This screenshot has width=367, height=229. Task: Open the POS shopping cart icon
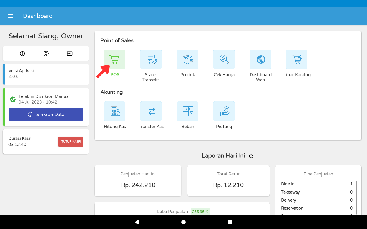point(115,59)
